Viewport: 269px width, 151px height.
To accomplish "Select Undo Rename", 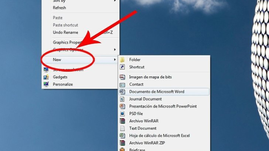I will [65, 32].
